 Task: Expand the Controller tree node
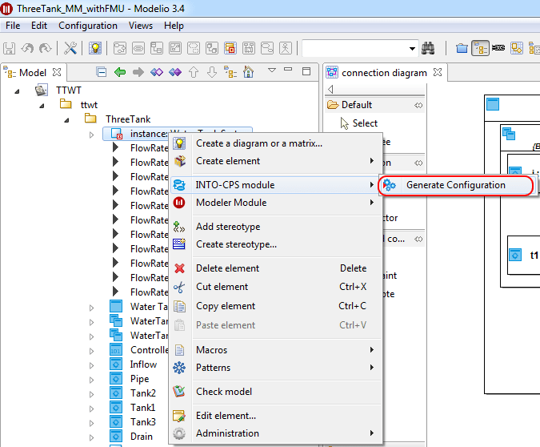(x=91, y=351)
